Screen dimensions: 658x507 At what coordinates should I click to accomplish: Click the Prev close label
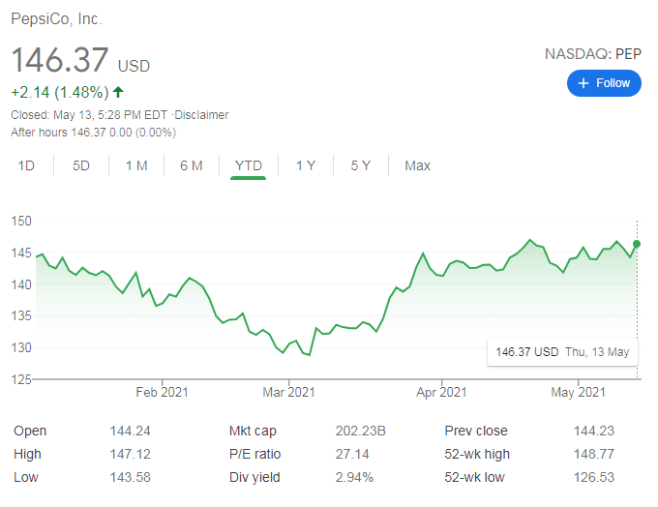click(x=476, y=431)
